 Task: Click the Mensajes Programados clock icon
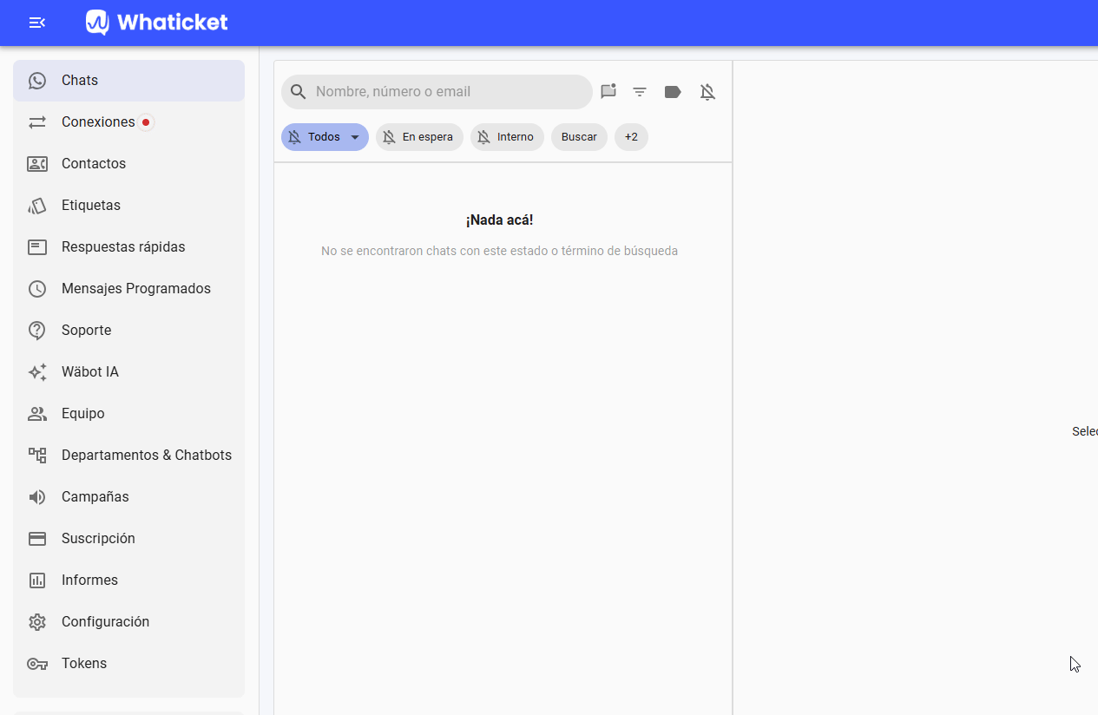[37, 289]
